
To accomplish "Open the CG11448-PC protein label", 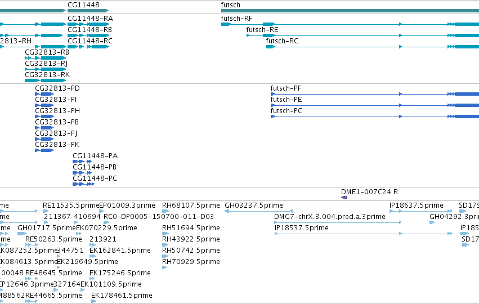I will [95, 178].
